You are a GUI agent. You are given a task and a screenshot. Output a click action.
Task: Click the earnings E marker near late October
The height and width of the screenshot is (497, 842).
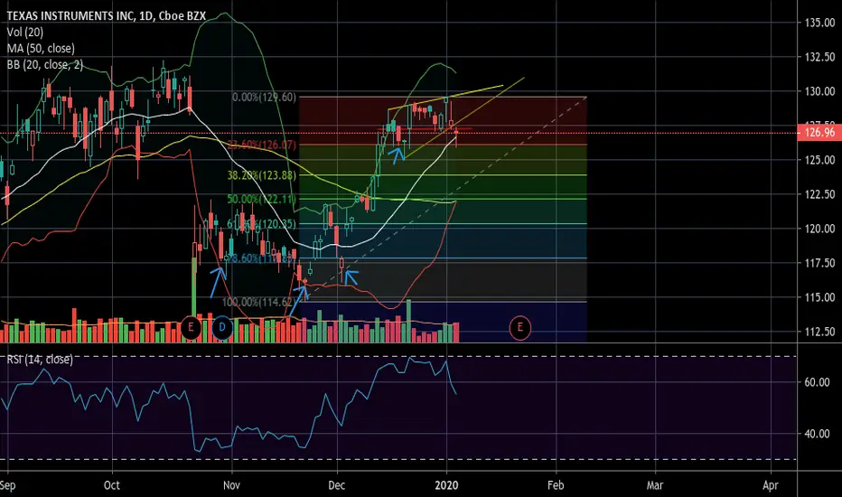[191, 328]
